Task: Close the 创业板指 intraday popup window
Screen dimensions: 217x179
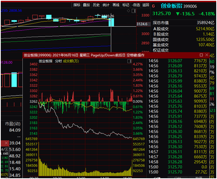Action: coord(207,55)
